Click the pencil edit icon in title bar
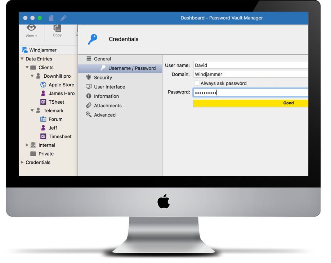 63,18
